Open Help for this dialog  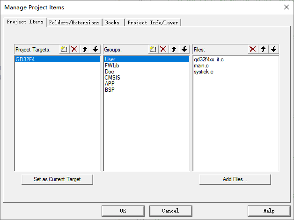tap(269, 211)
